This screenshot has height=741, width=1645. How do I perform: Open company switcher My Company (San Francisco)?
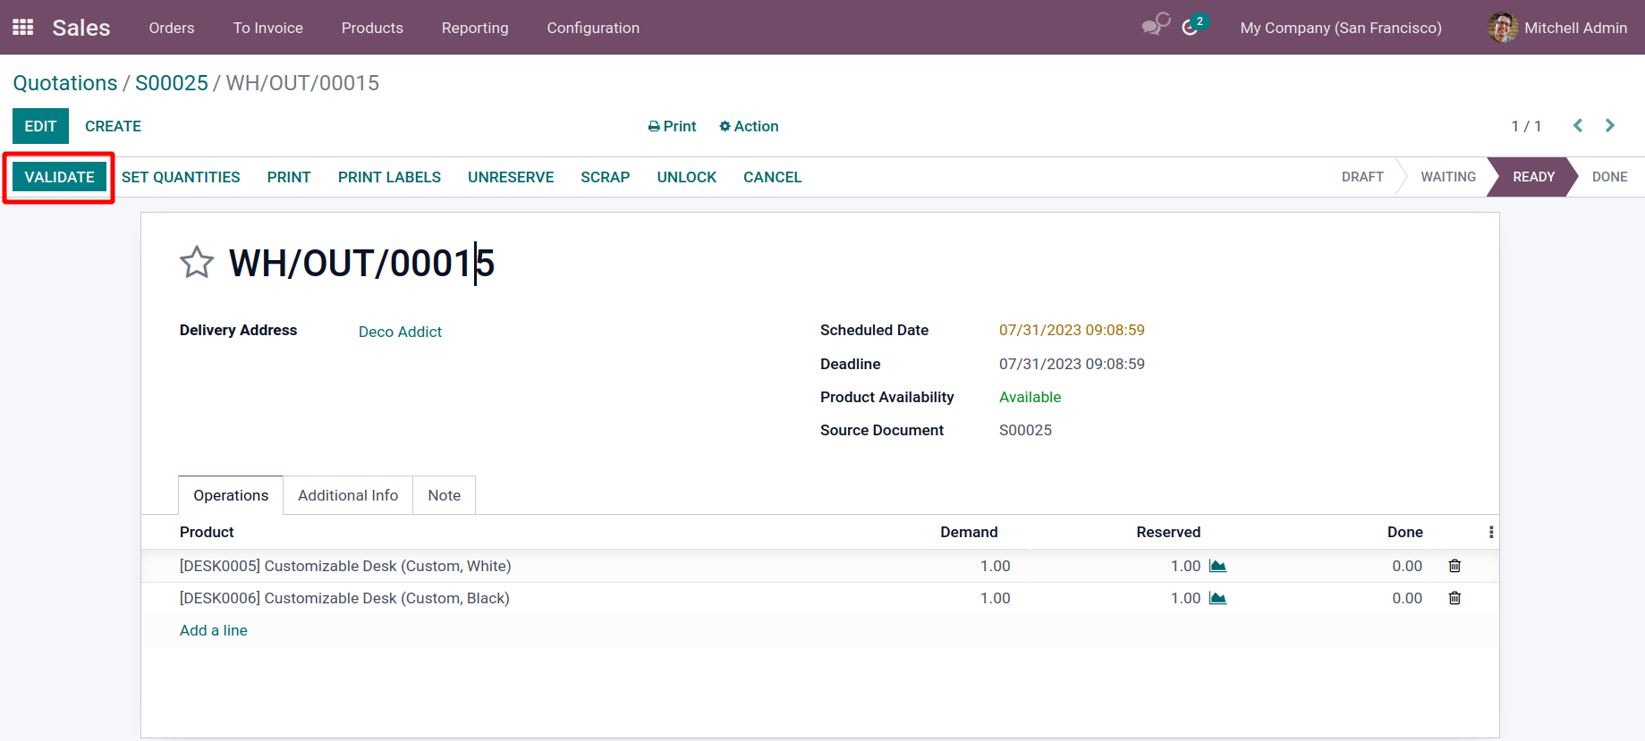pyautogui.click(x=1340, y=28)
